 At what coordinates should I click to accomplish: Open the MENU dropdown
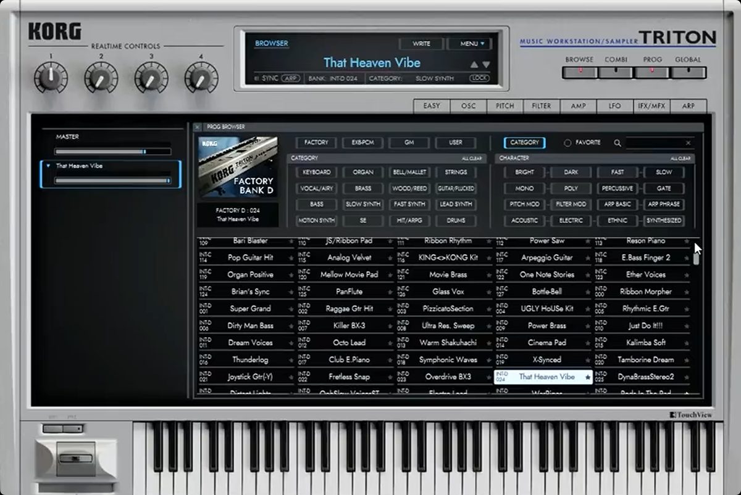tap(469, 44)
